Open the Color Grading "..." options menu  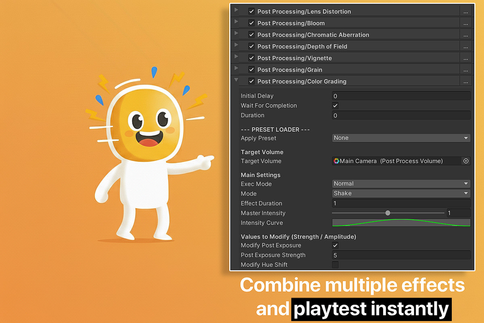pos(466,81)
